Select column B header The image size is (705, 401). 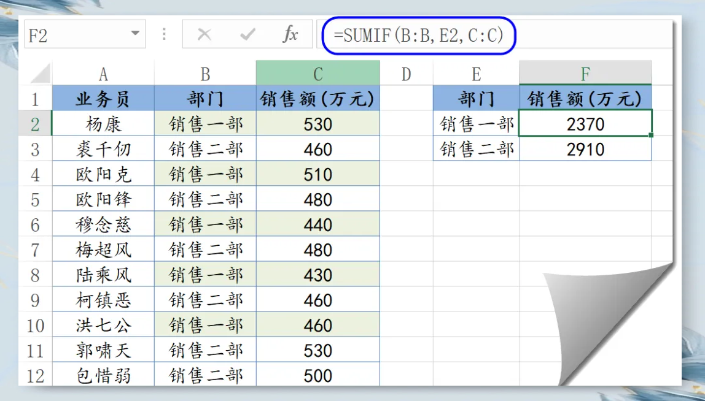point(205,74)
